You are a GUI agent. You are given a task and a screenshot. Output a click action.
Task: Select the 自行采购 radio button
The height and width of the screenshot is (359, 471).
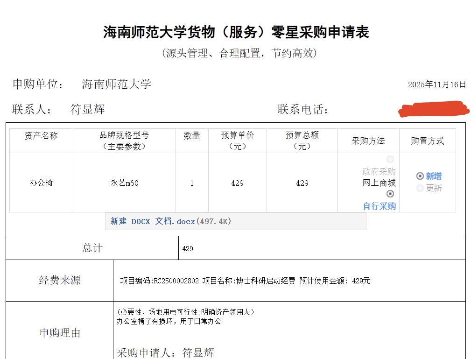point(390,194)
